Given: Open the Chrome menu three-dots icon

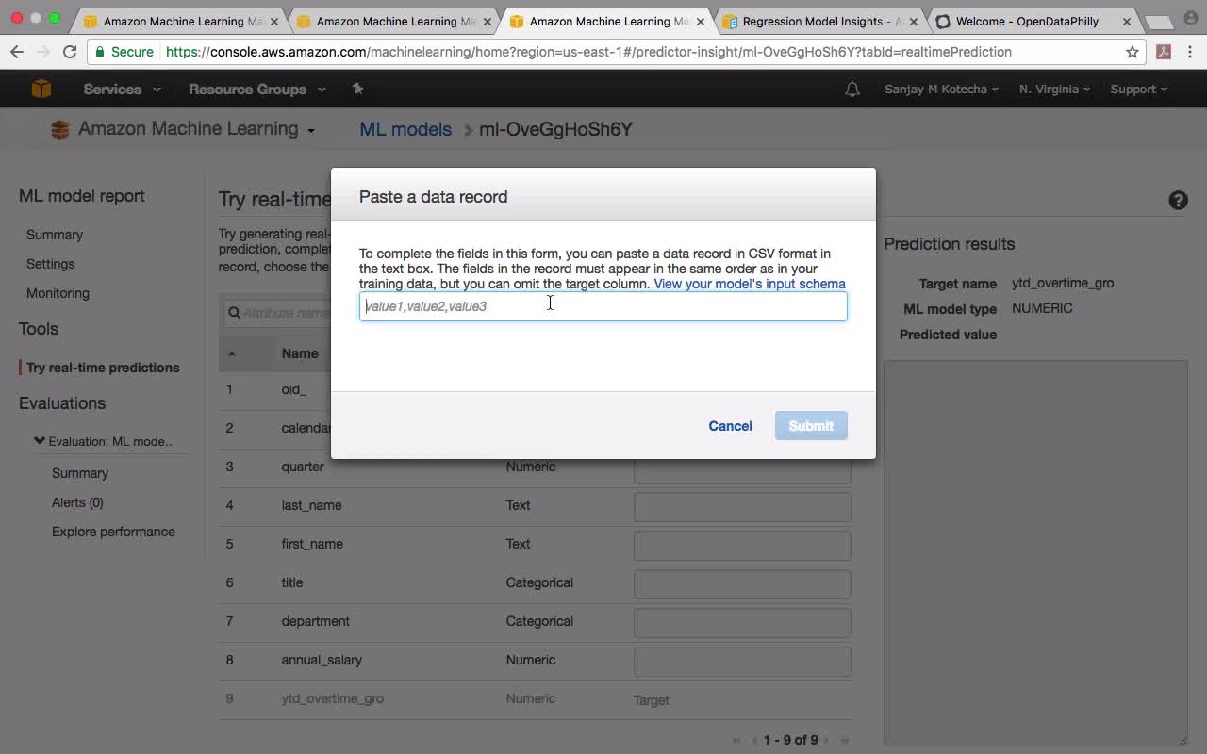Looking at the screenshot, I should (x=1191, y=52).
